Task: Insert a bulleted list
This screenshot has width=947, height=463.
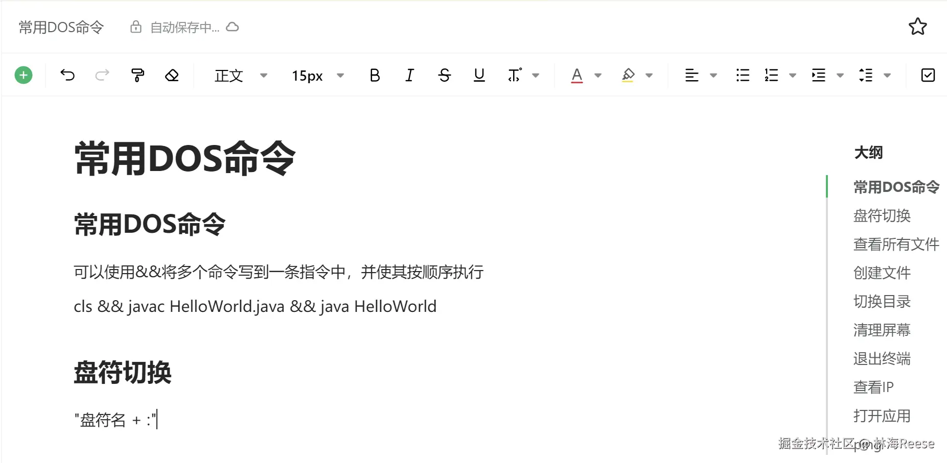Action: click(x=743, y=76)
